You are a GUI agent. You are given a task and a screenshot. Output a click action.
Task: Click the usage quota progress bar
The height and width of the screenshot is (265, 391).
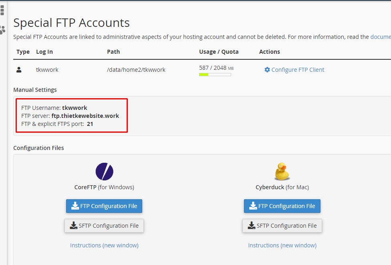click(x=215, y=74)
